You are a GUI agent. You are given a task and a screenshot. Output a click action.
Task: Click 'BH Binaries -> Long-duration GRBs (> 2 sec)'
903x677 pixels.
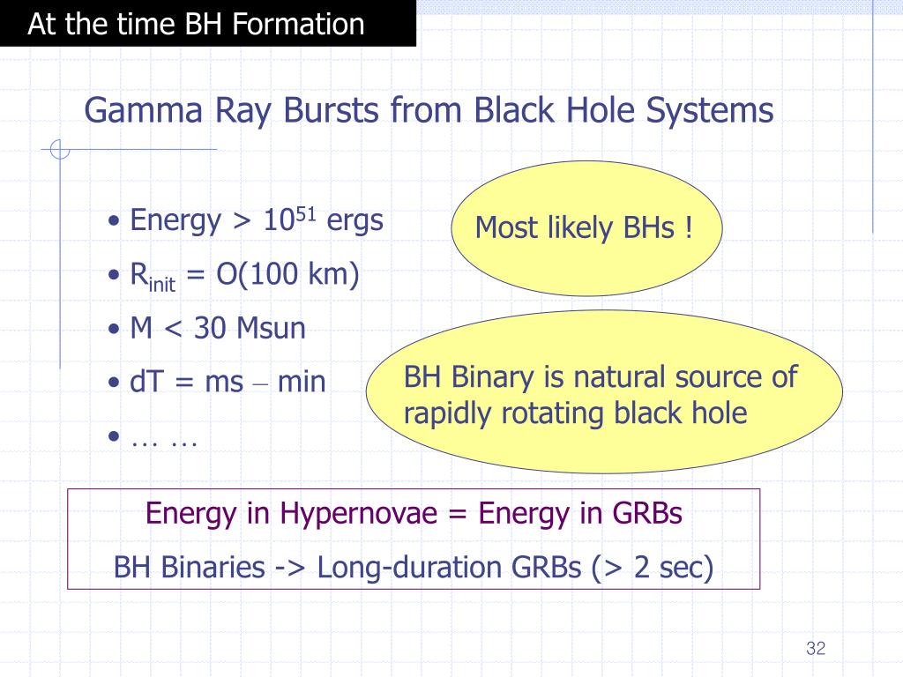click(414, 568)
